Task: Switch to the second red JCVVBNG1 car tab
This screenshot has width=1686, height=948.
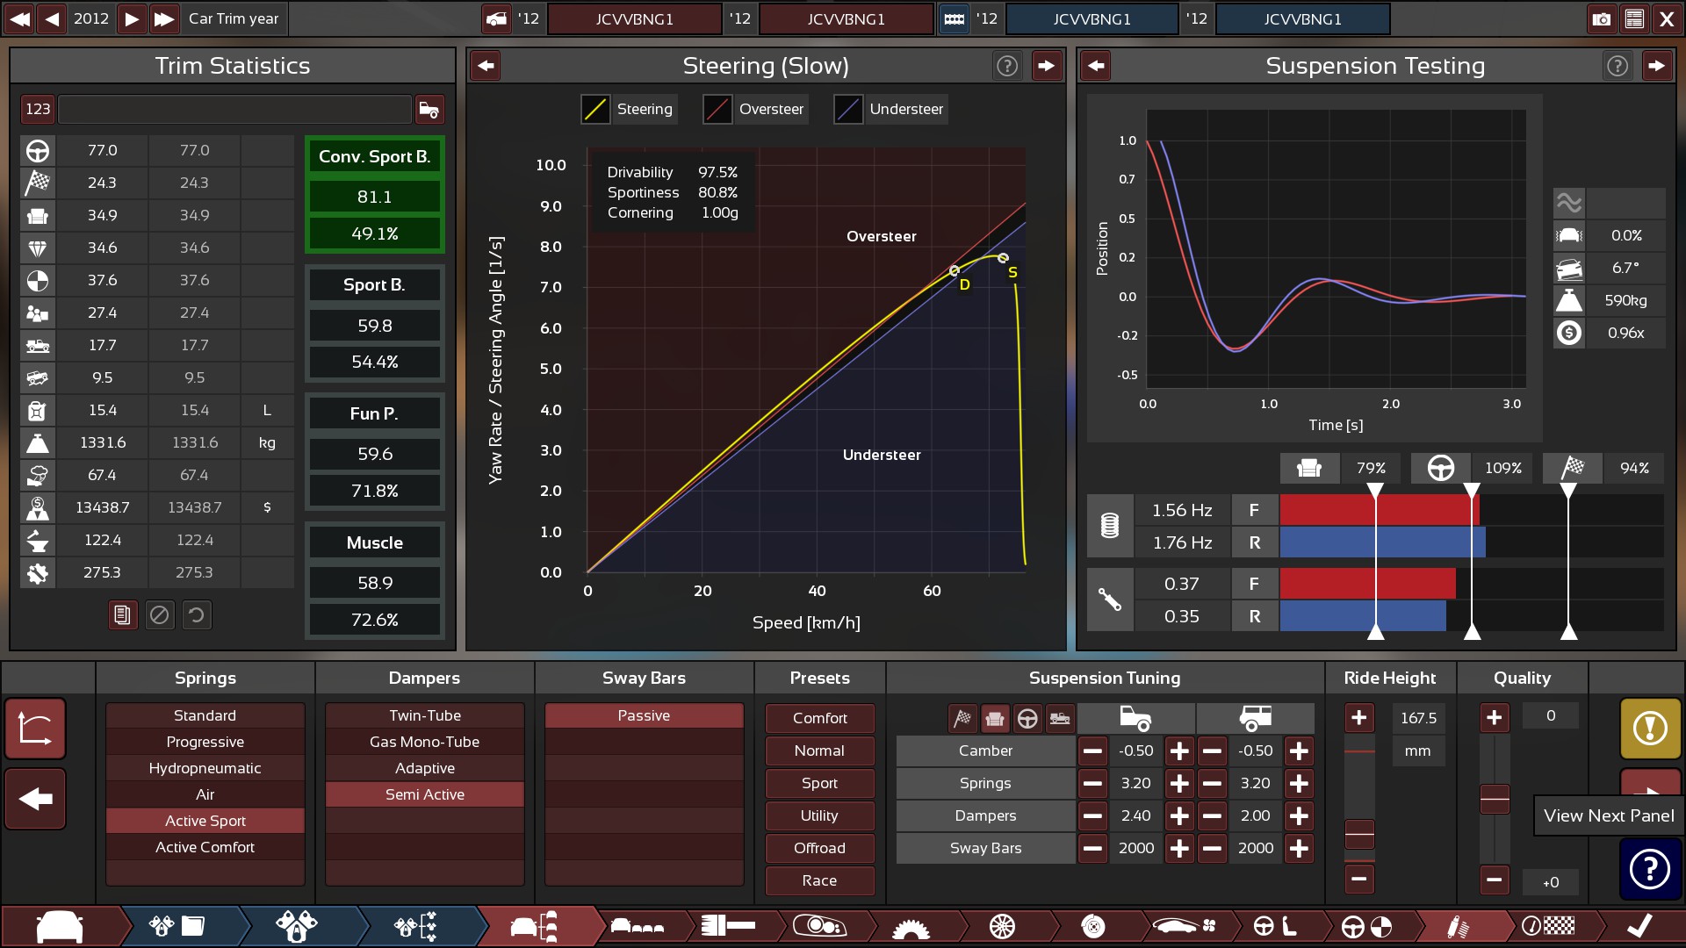Action: (x=846, y=18)
